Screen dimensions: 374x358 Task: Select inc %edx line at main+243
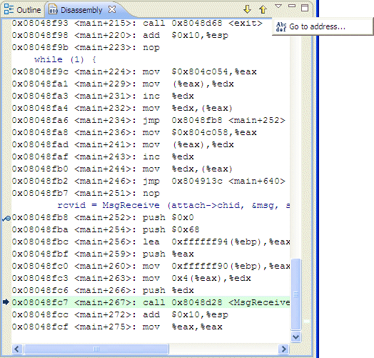coord(103,156)
